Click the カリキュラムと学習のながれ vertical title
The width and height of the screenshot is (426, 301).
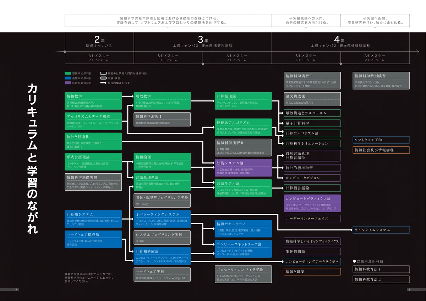point(32,158)
